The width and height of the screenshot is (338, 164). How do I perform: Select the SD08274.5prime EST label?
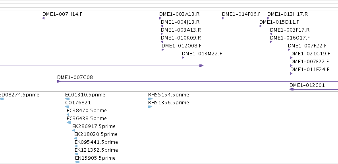point(19,95)
